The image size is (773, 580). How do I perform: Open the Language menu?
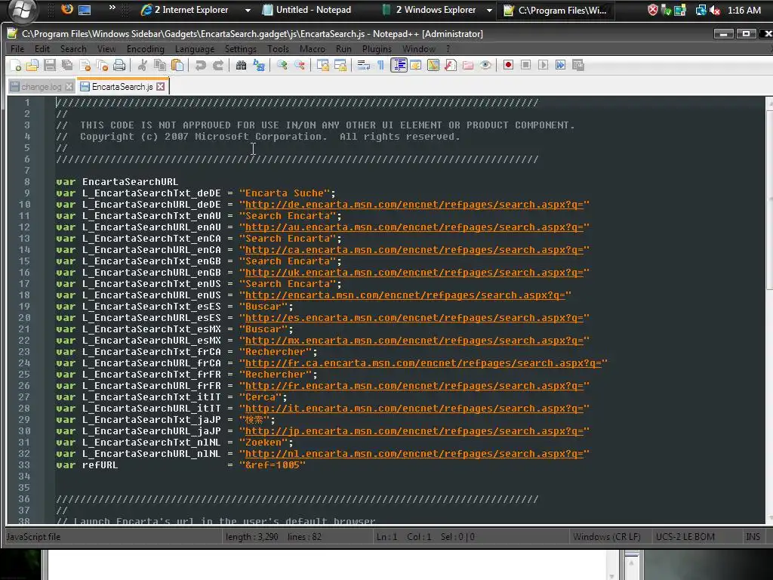pyautogui.click(x=195, y=49)
